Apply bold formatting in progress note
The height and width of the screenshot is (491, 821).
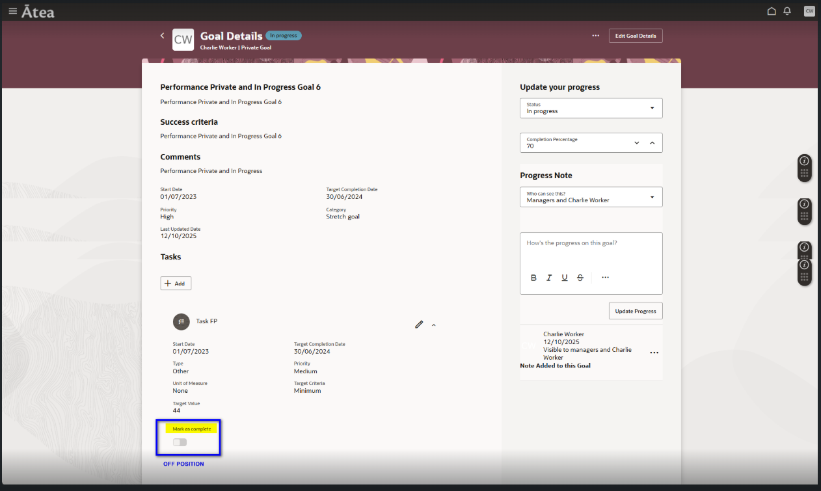coord(534,278)
